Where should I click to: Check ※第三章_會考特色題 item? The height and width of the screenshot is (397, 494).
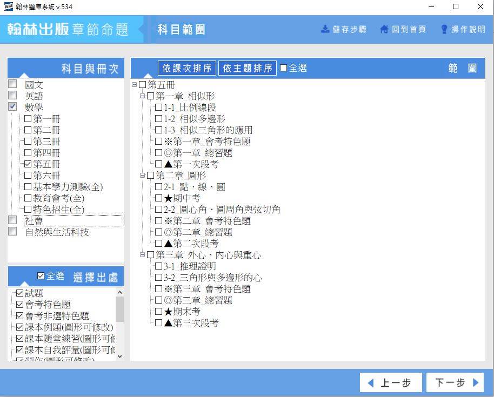158,288
